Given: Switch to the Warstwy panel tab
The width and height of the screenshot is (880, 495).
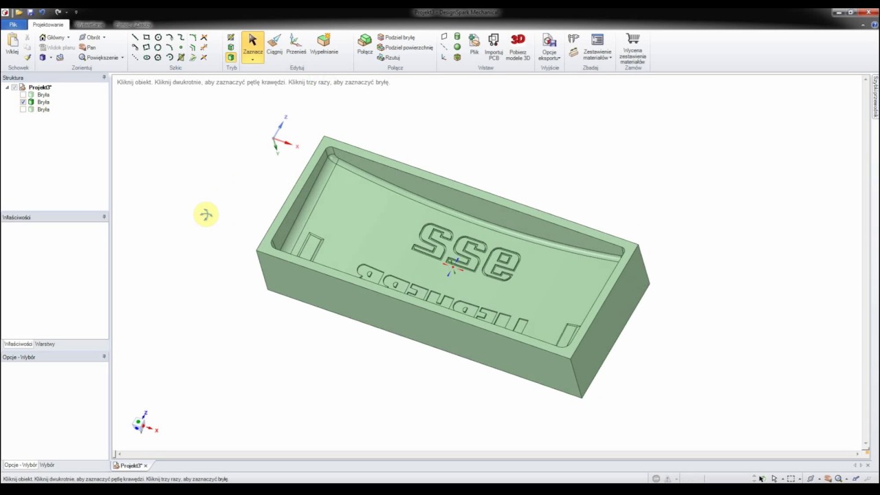Looking at the screenshot, I should click(45, 344).
